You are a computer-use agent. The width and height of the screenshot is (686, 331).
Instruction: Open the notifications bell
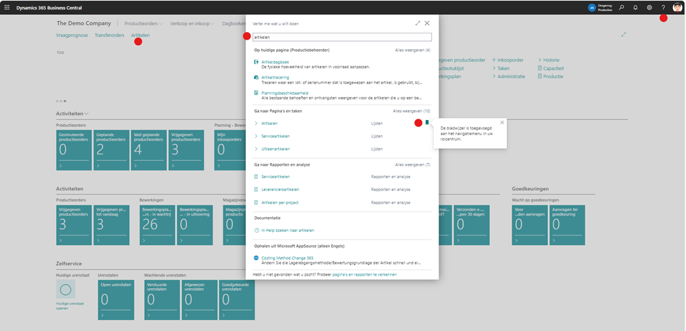pos(635,8)
